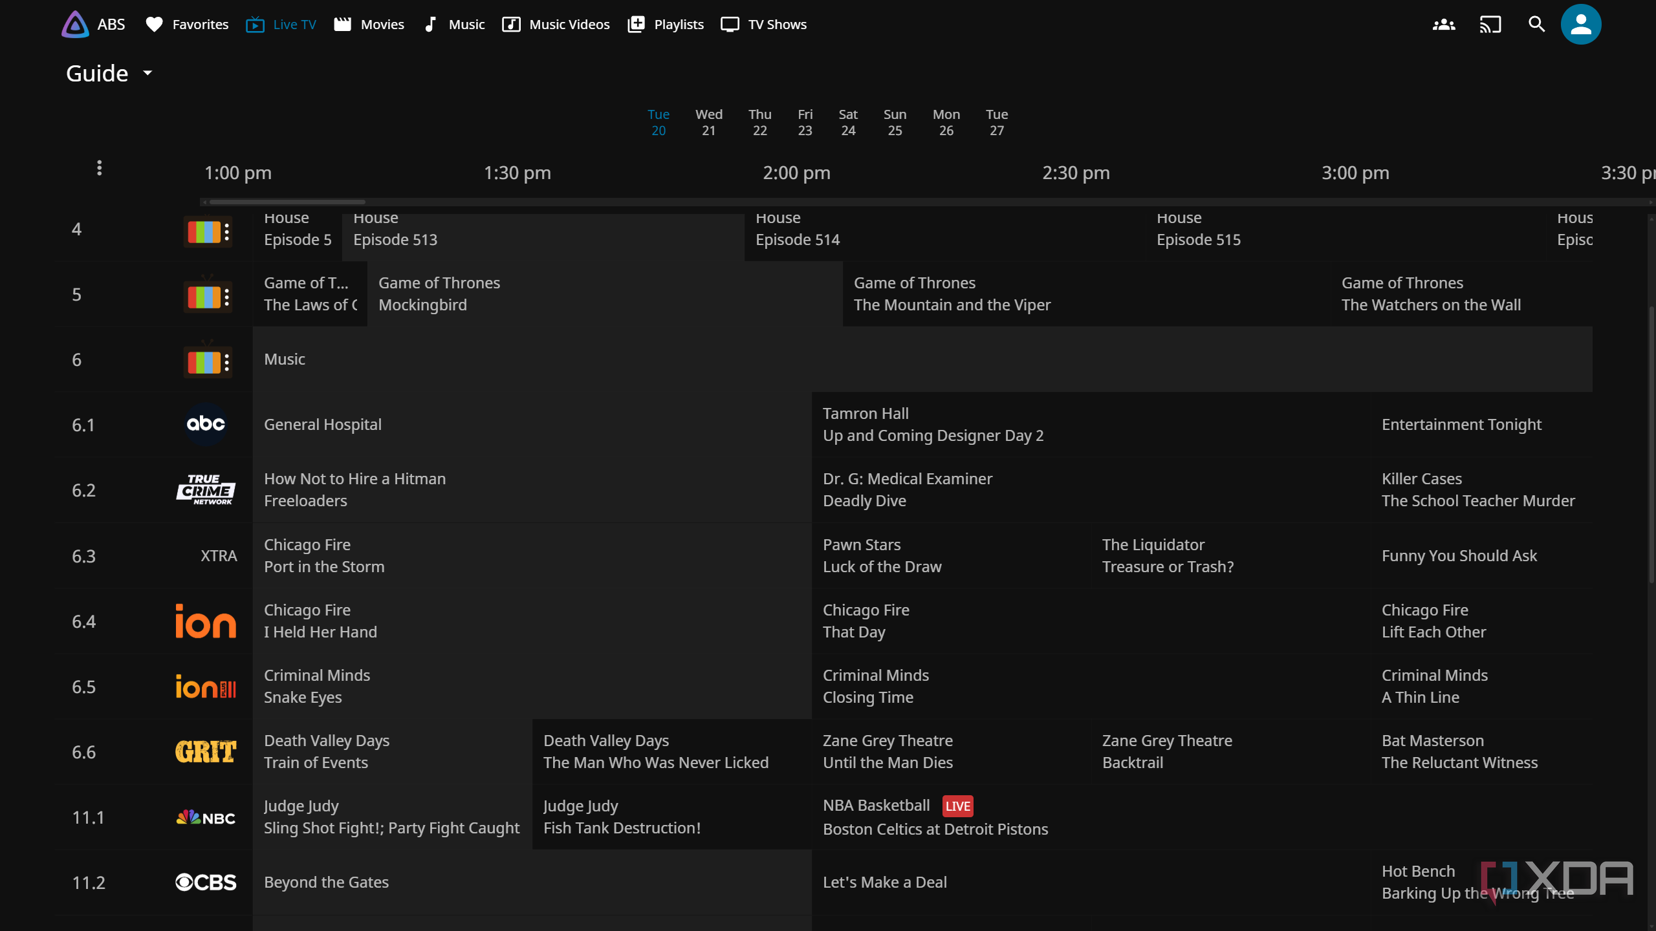
Task: Open the search magnifier icon
Action: pos(1536,25)
